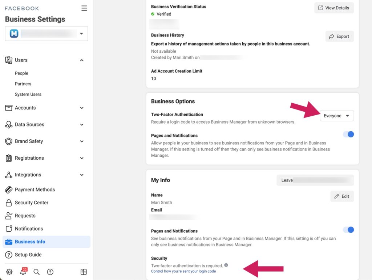
Task: Click the "Not available" text under Business History
Action: (x=163, y=51)
